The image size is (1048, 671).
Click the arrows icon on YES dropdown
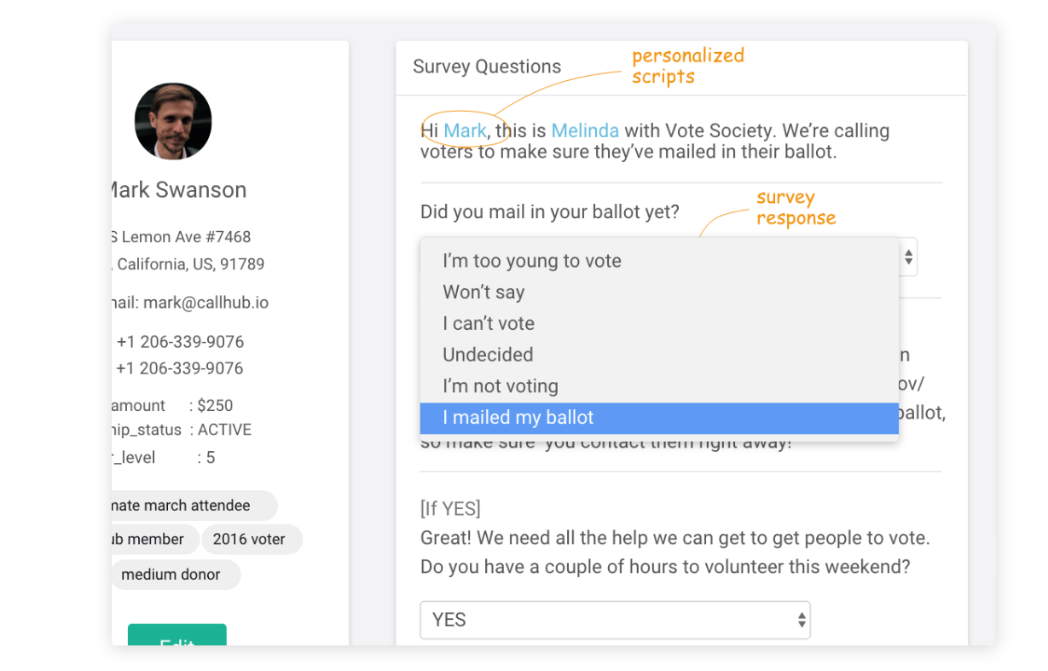coord(802,621)
